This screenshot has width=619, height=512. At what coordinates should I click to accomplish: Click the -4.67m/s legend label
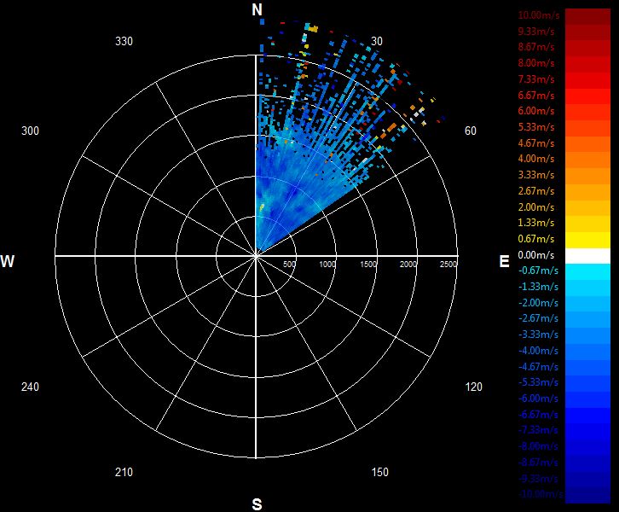pos(538,367)
